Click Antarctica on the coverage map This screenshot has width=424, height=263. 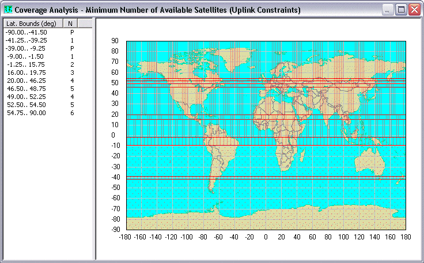click(265, 223)
